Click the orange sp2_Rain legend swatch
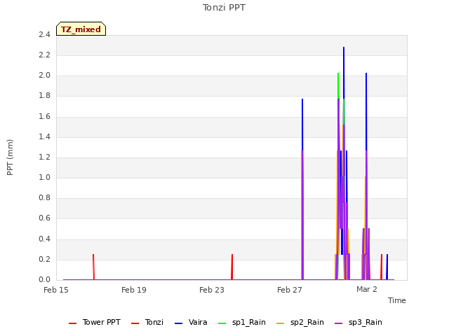This screenshot has height=336, width=449. click(281, 323)
